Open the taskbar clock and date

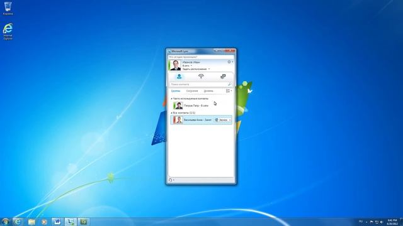tap(392, 222)
